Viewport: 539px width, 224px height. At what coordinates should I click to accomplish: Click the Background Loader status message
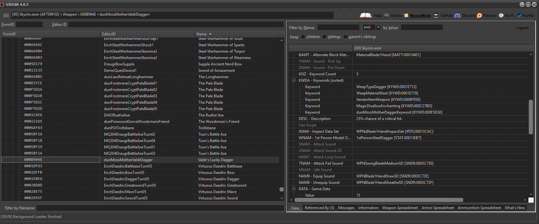point(31,217)
